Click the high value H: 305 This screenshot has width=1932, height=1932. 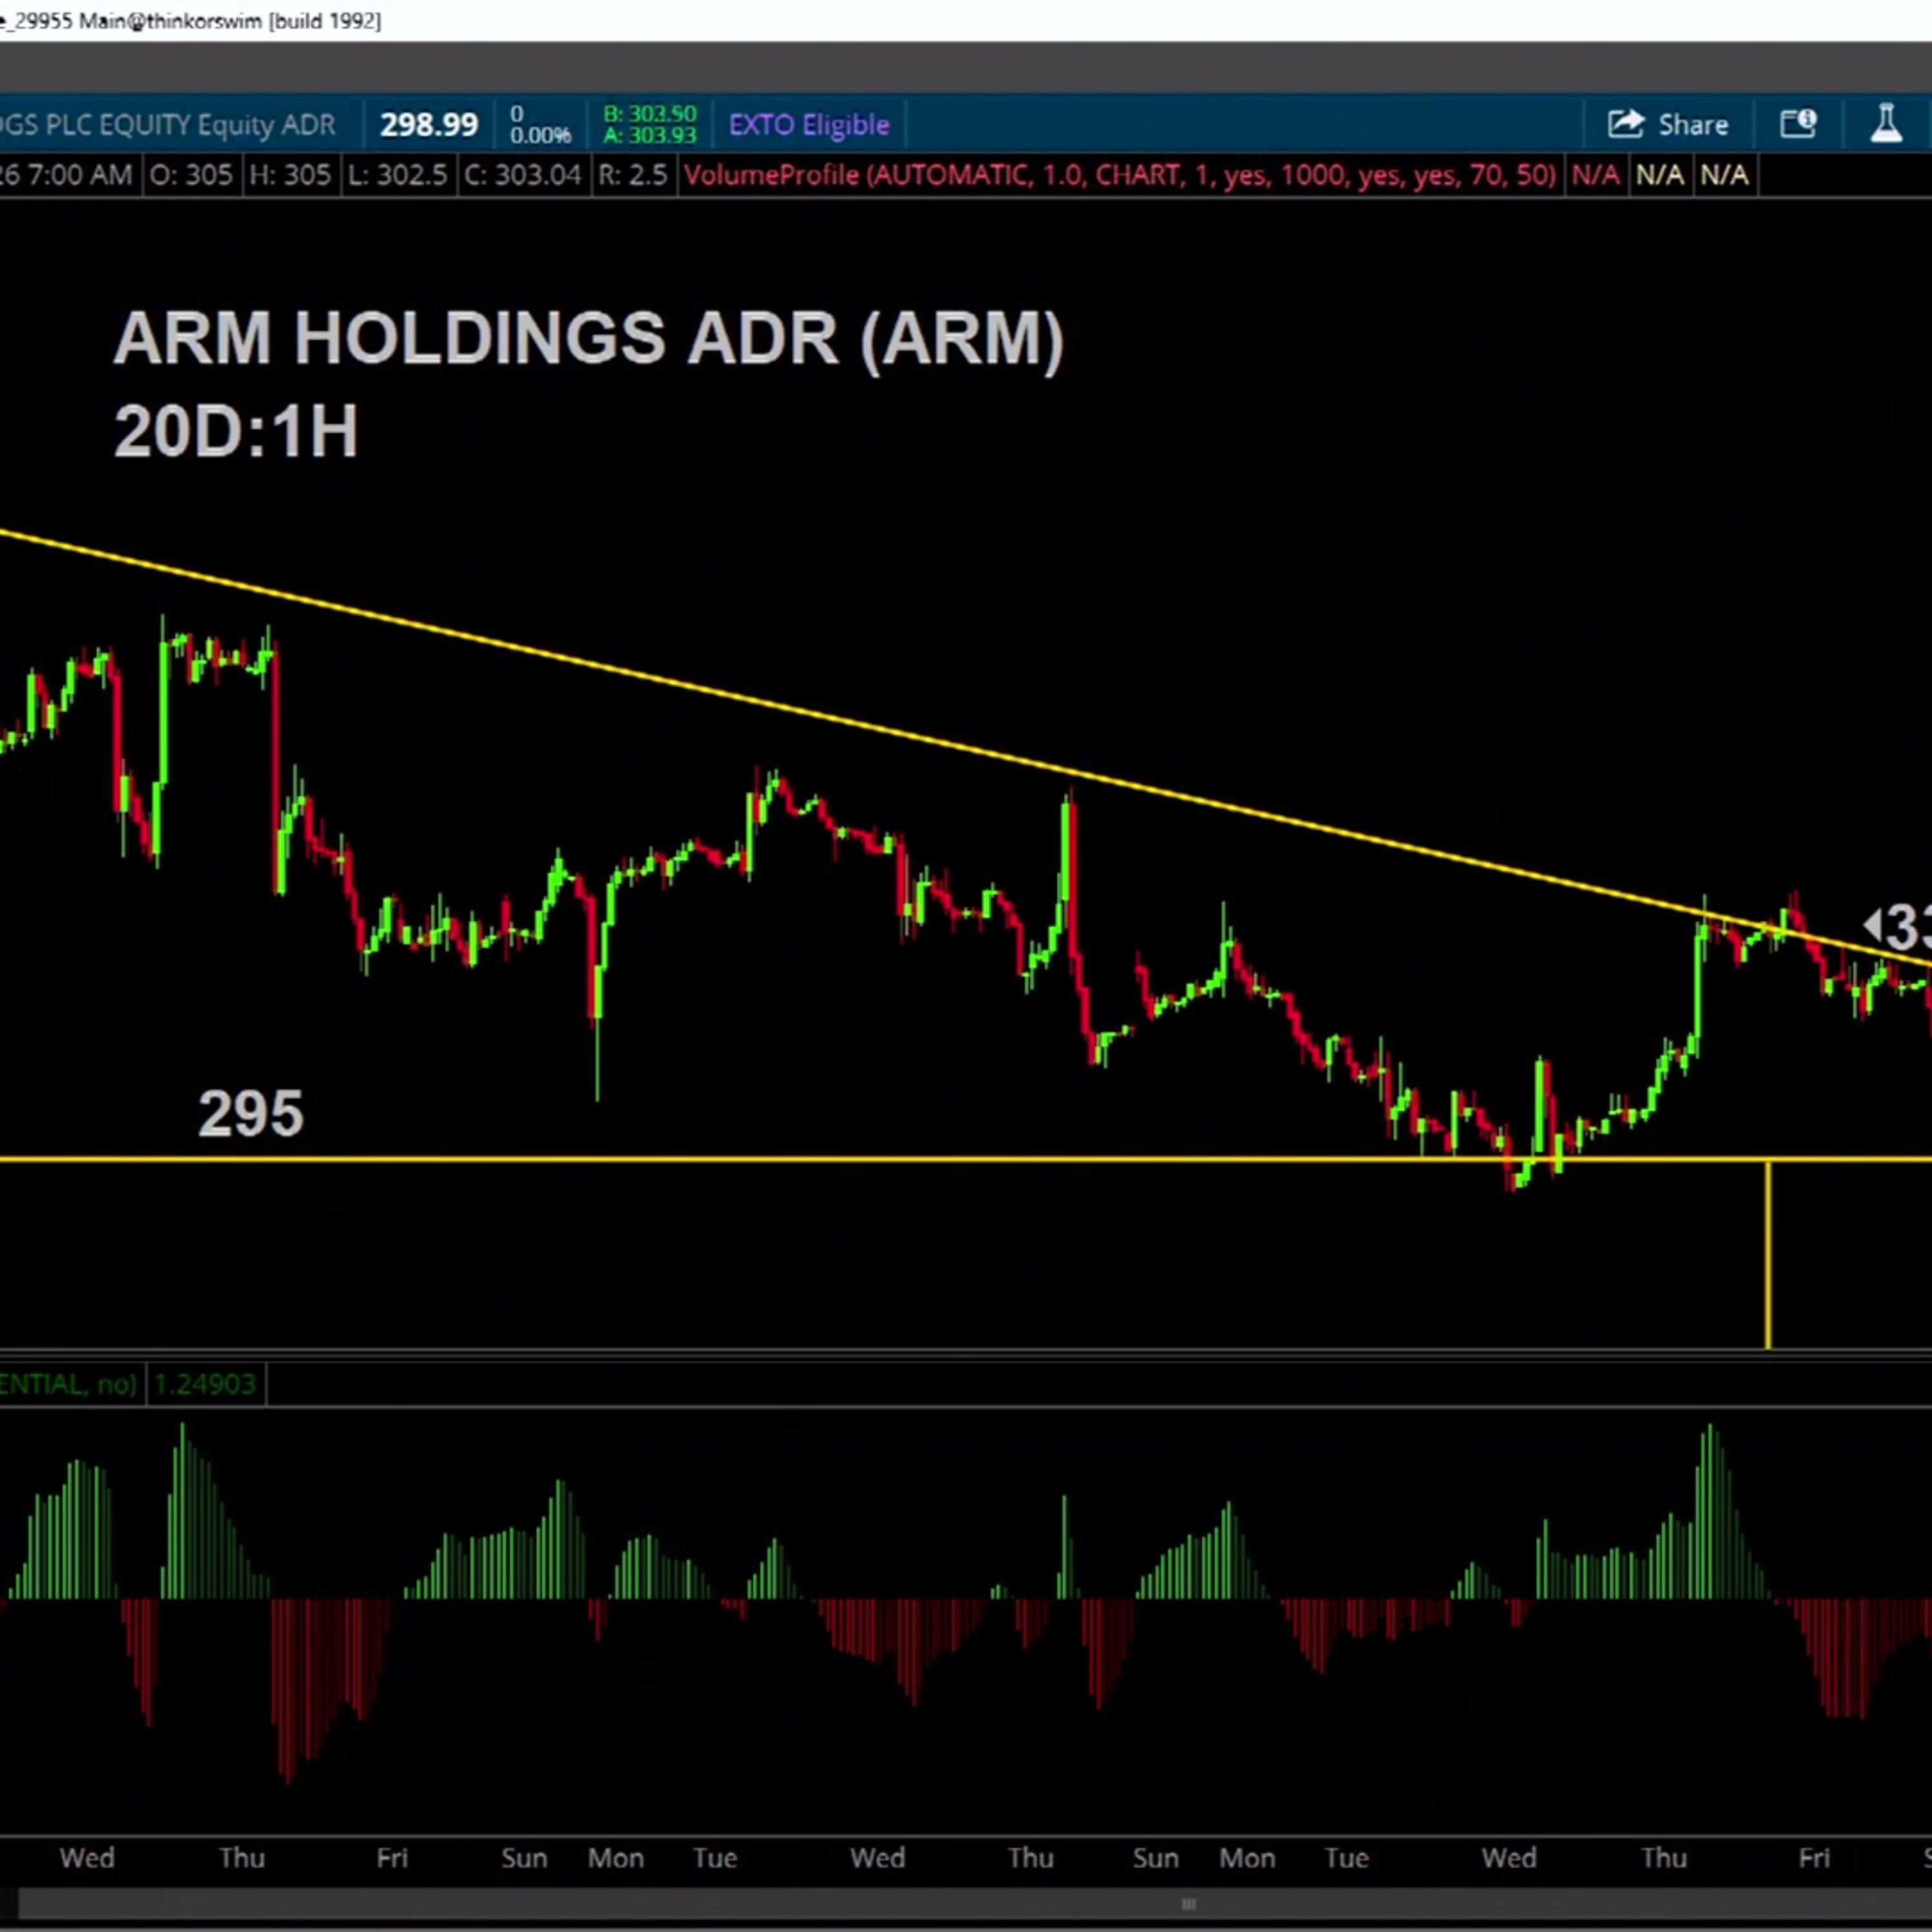pos(290,176)
